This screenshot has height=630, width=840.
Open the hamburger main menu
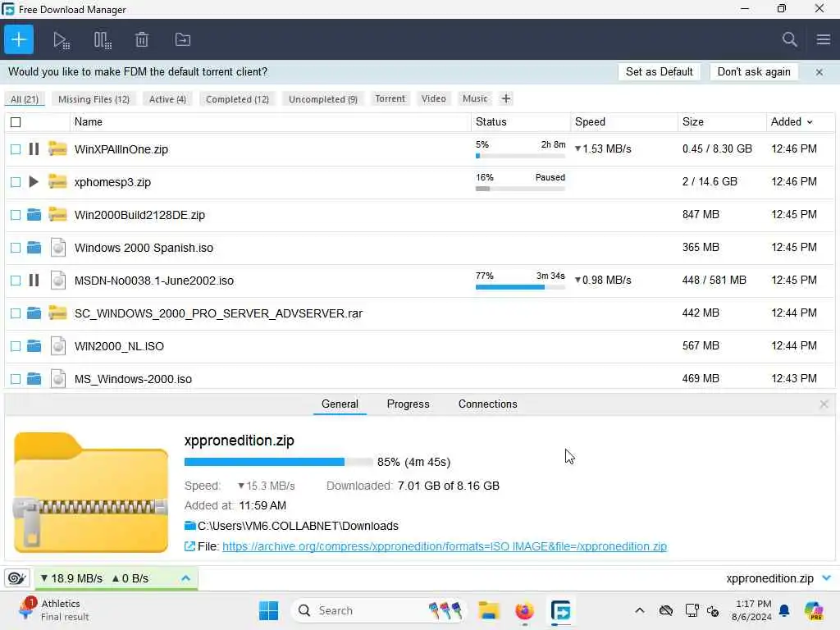tap(824, 39)
